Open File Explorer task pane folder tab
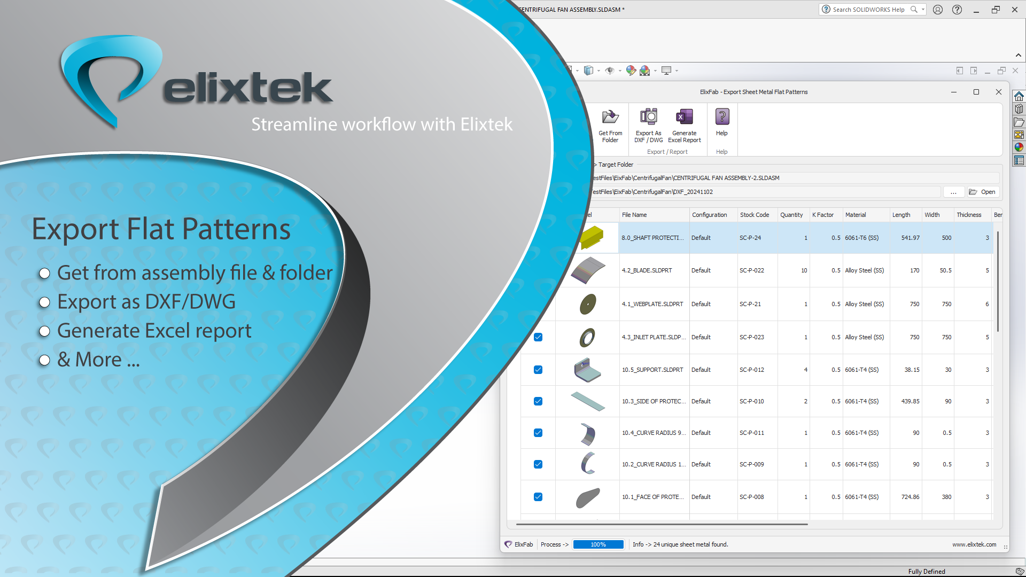This screenshot has height=577, width=1026. [1019, 122]
